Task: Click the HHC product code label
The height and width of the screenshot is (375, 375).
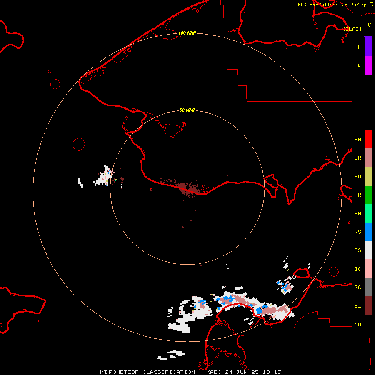Action: click(x=366, y=25)
